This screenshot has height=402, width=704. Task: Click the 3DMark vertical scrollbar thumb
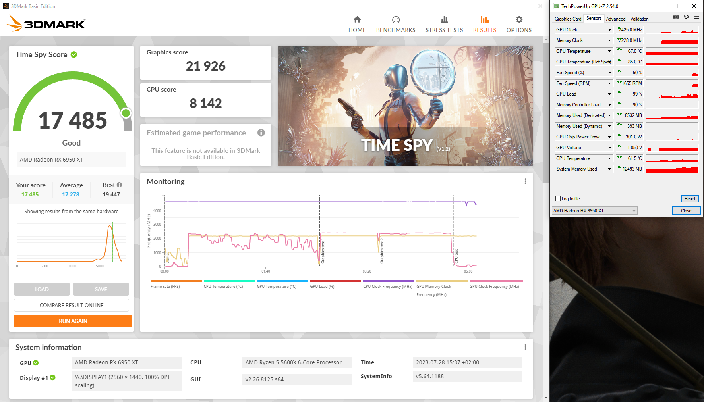click(546, 113)
